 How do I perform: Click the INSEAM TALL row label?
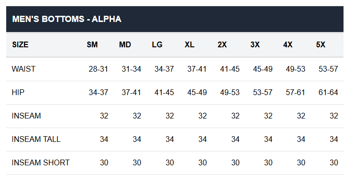pyautogui.click(x=36, y=139)
